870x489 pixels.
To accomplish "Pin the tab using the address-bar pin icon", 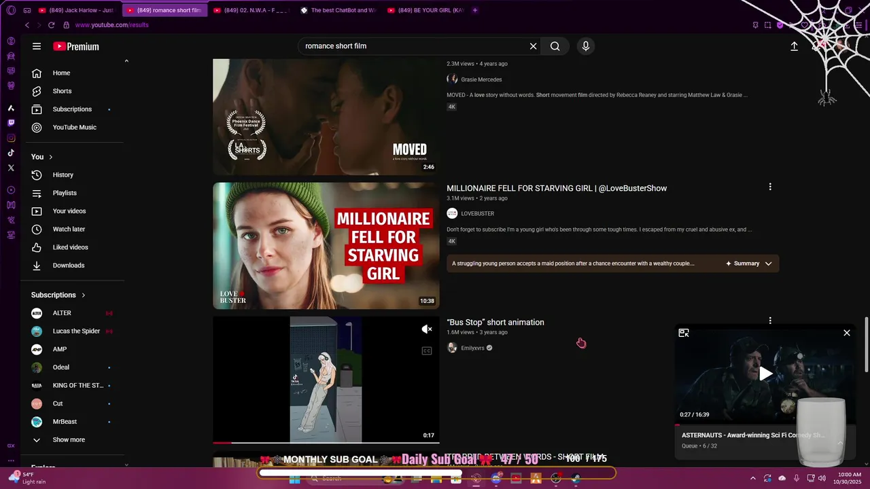I will [755, 25].
